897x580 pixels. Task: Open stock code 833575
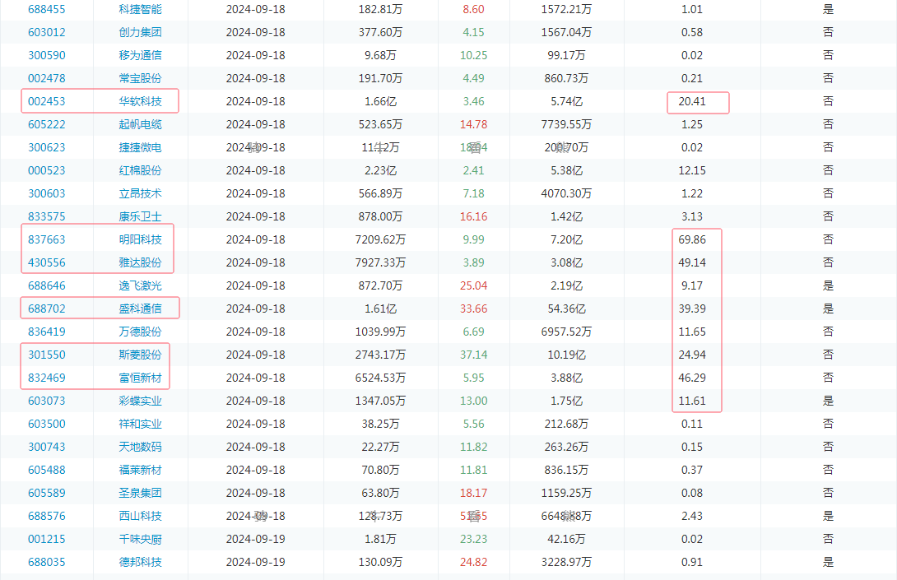(46, 216)
